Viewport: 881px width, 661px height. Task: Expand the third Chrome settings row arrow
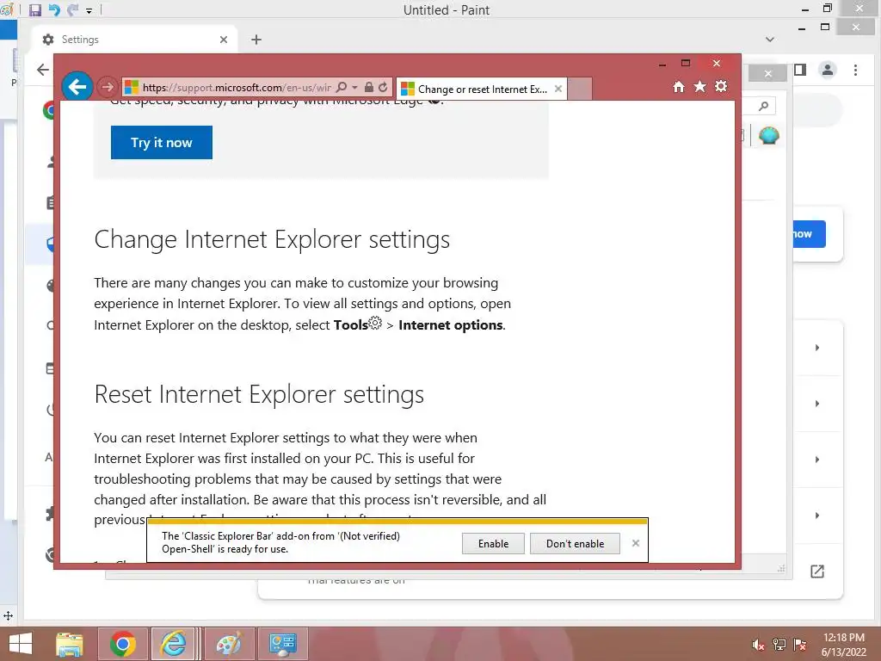coord(817,460)
